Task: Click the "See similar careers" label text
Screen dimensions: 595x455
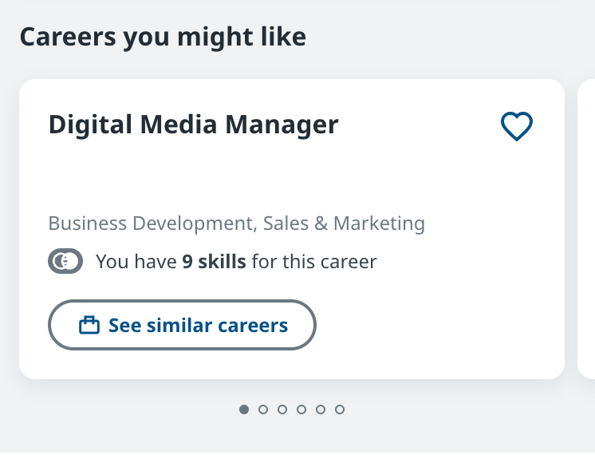Action: (198, 325)
